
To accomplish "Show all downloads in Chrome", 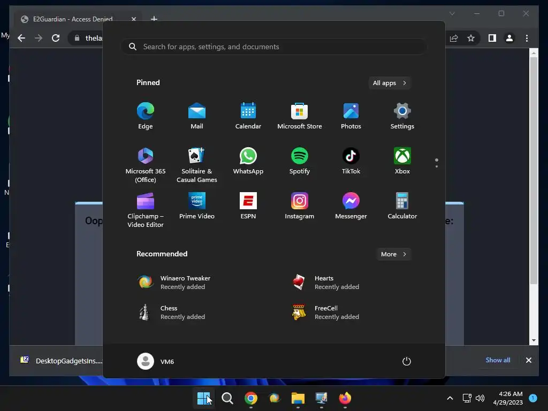I will (x=498, y=360).
